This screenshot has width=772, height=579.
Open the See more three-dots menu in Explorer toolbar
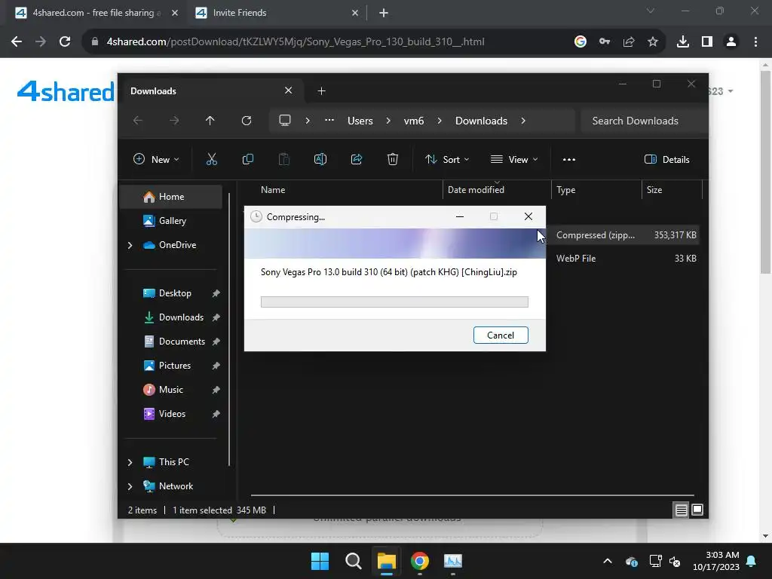tap(569, 160)
